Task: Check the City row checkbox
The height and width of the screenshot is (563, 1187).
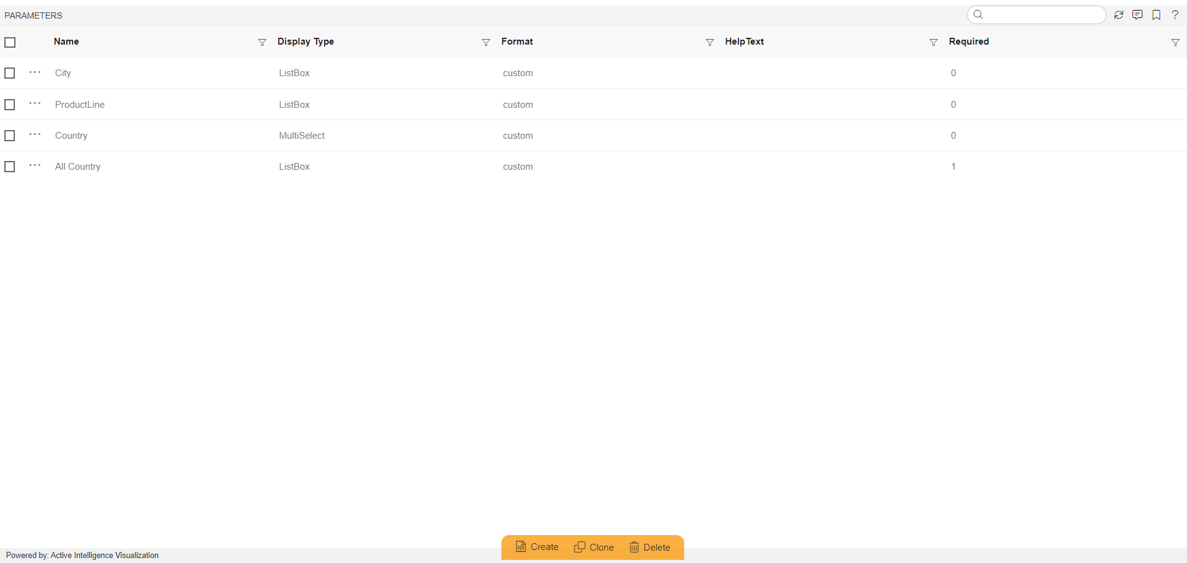Action: click(10, 73)
